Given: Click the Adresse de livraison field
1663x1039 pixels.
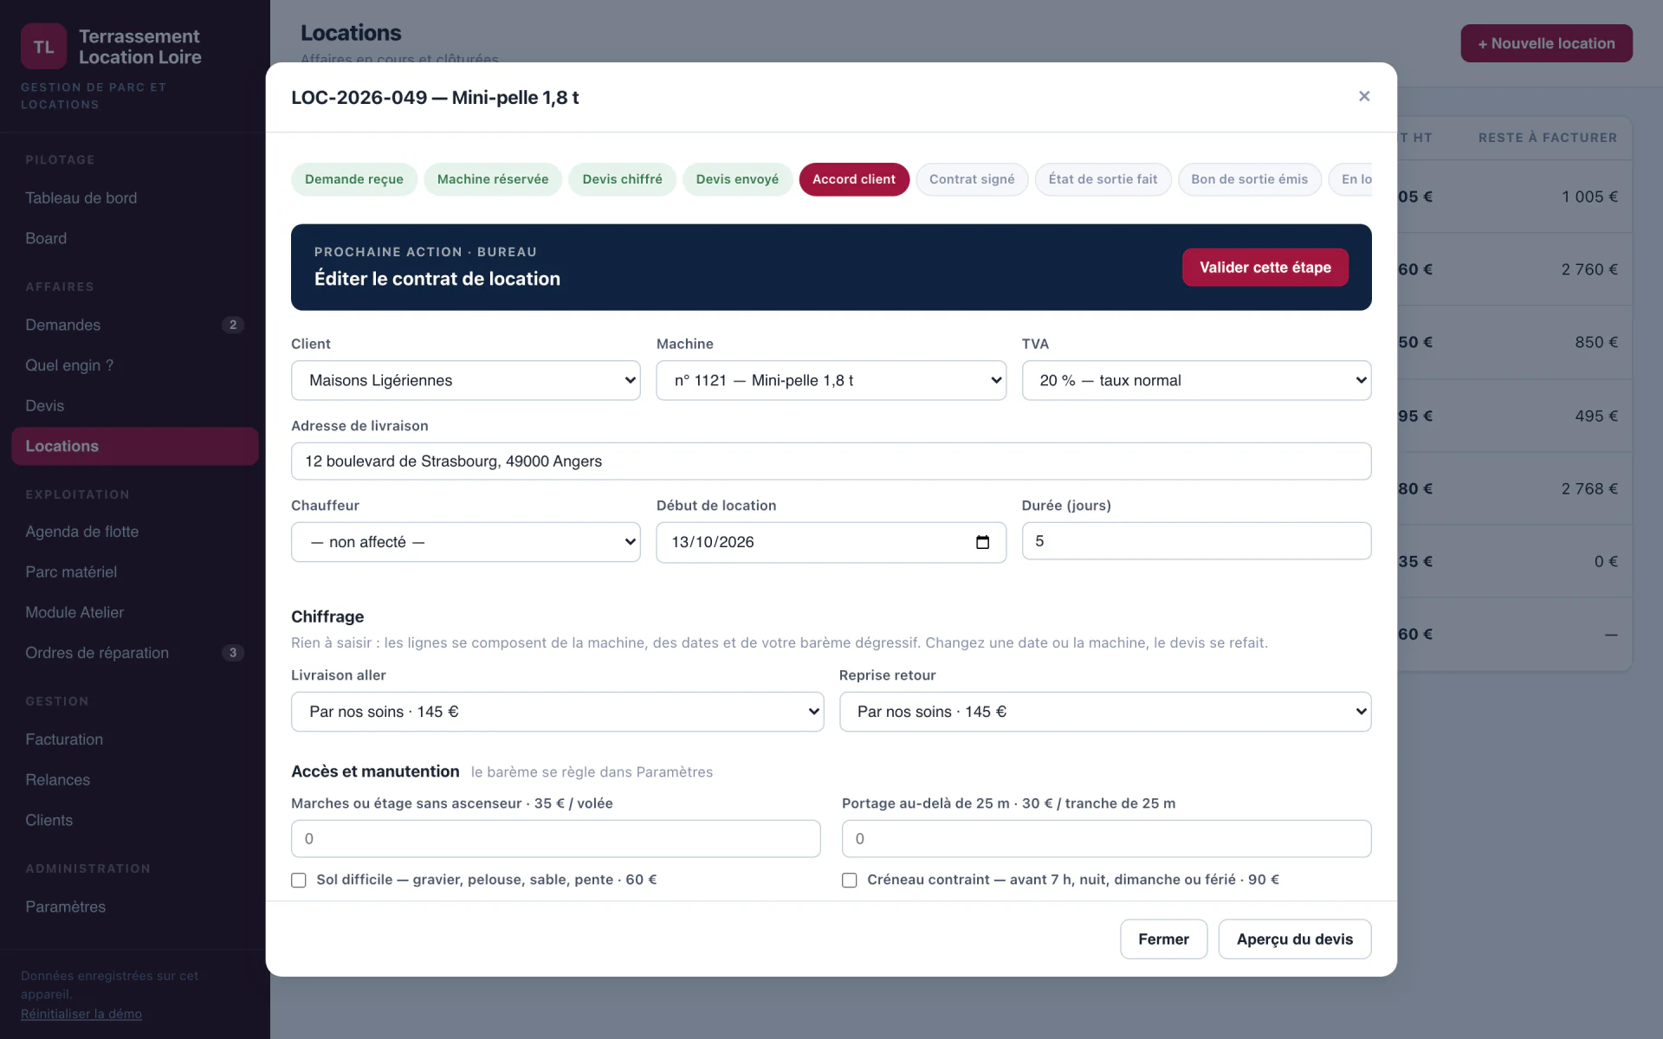Looking at the screenshot, I should point(831,461).
